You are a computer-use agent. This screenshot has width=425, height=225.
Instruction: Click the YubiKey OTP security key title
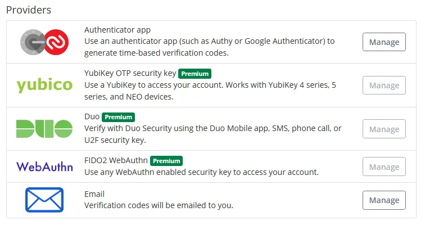point(130,73)
